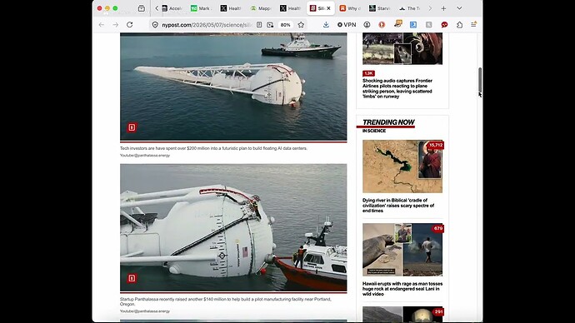Screen dimensions: 575x323
Task: Open 'Dying river in Biblical cradle' article
Action: point(398,206)
